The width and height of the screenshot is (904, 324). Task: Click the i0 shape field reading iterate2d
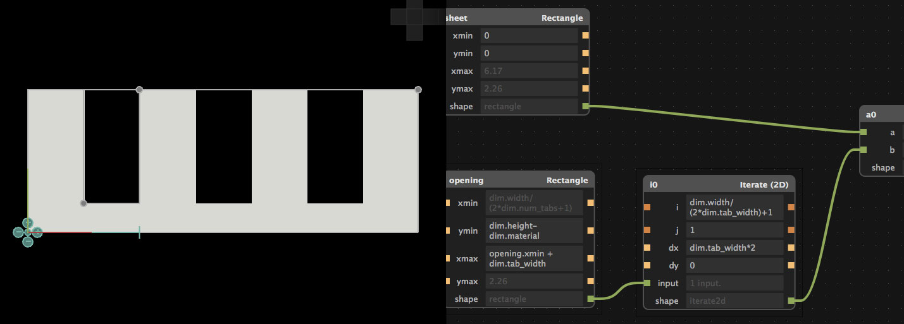[x=734, y=301]
